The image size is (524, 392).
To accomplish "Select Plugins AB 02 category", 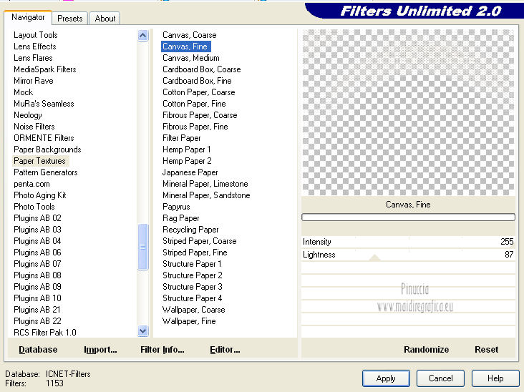I will point(37,218).
